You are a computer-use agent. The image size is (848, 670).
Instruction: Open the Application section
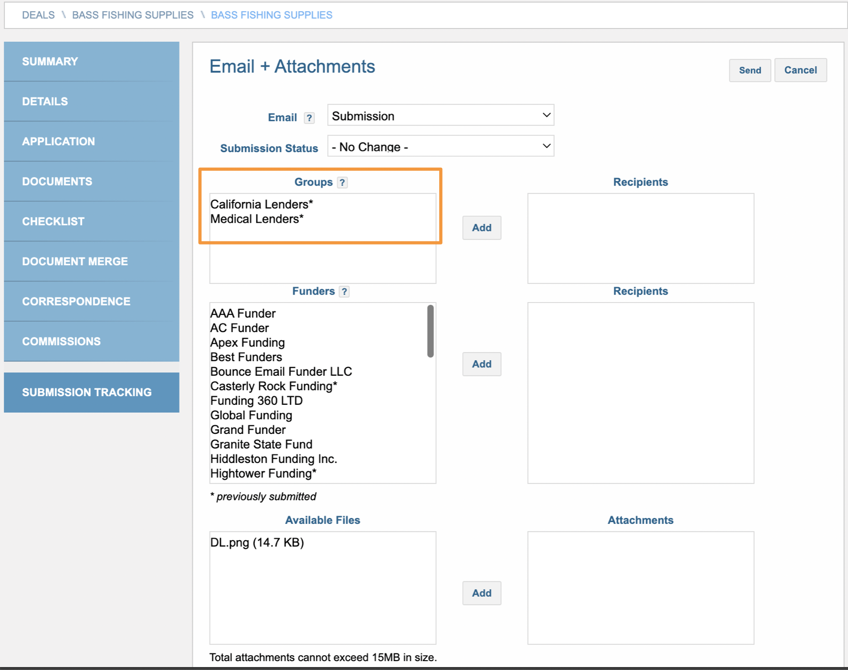(x=91, y=142)
